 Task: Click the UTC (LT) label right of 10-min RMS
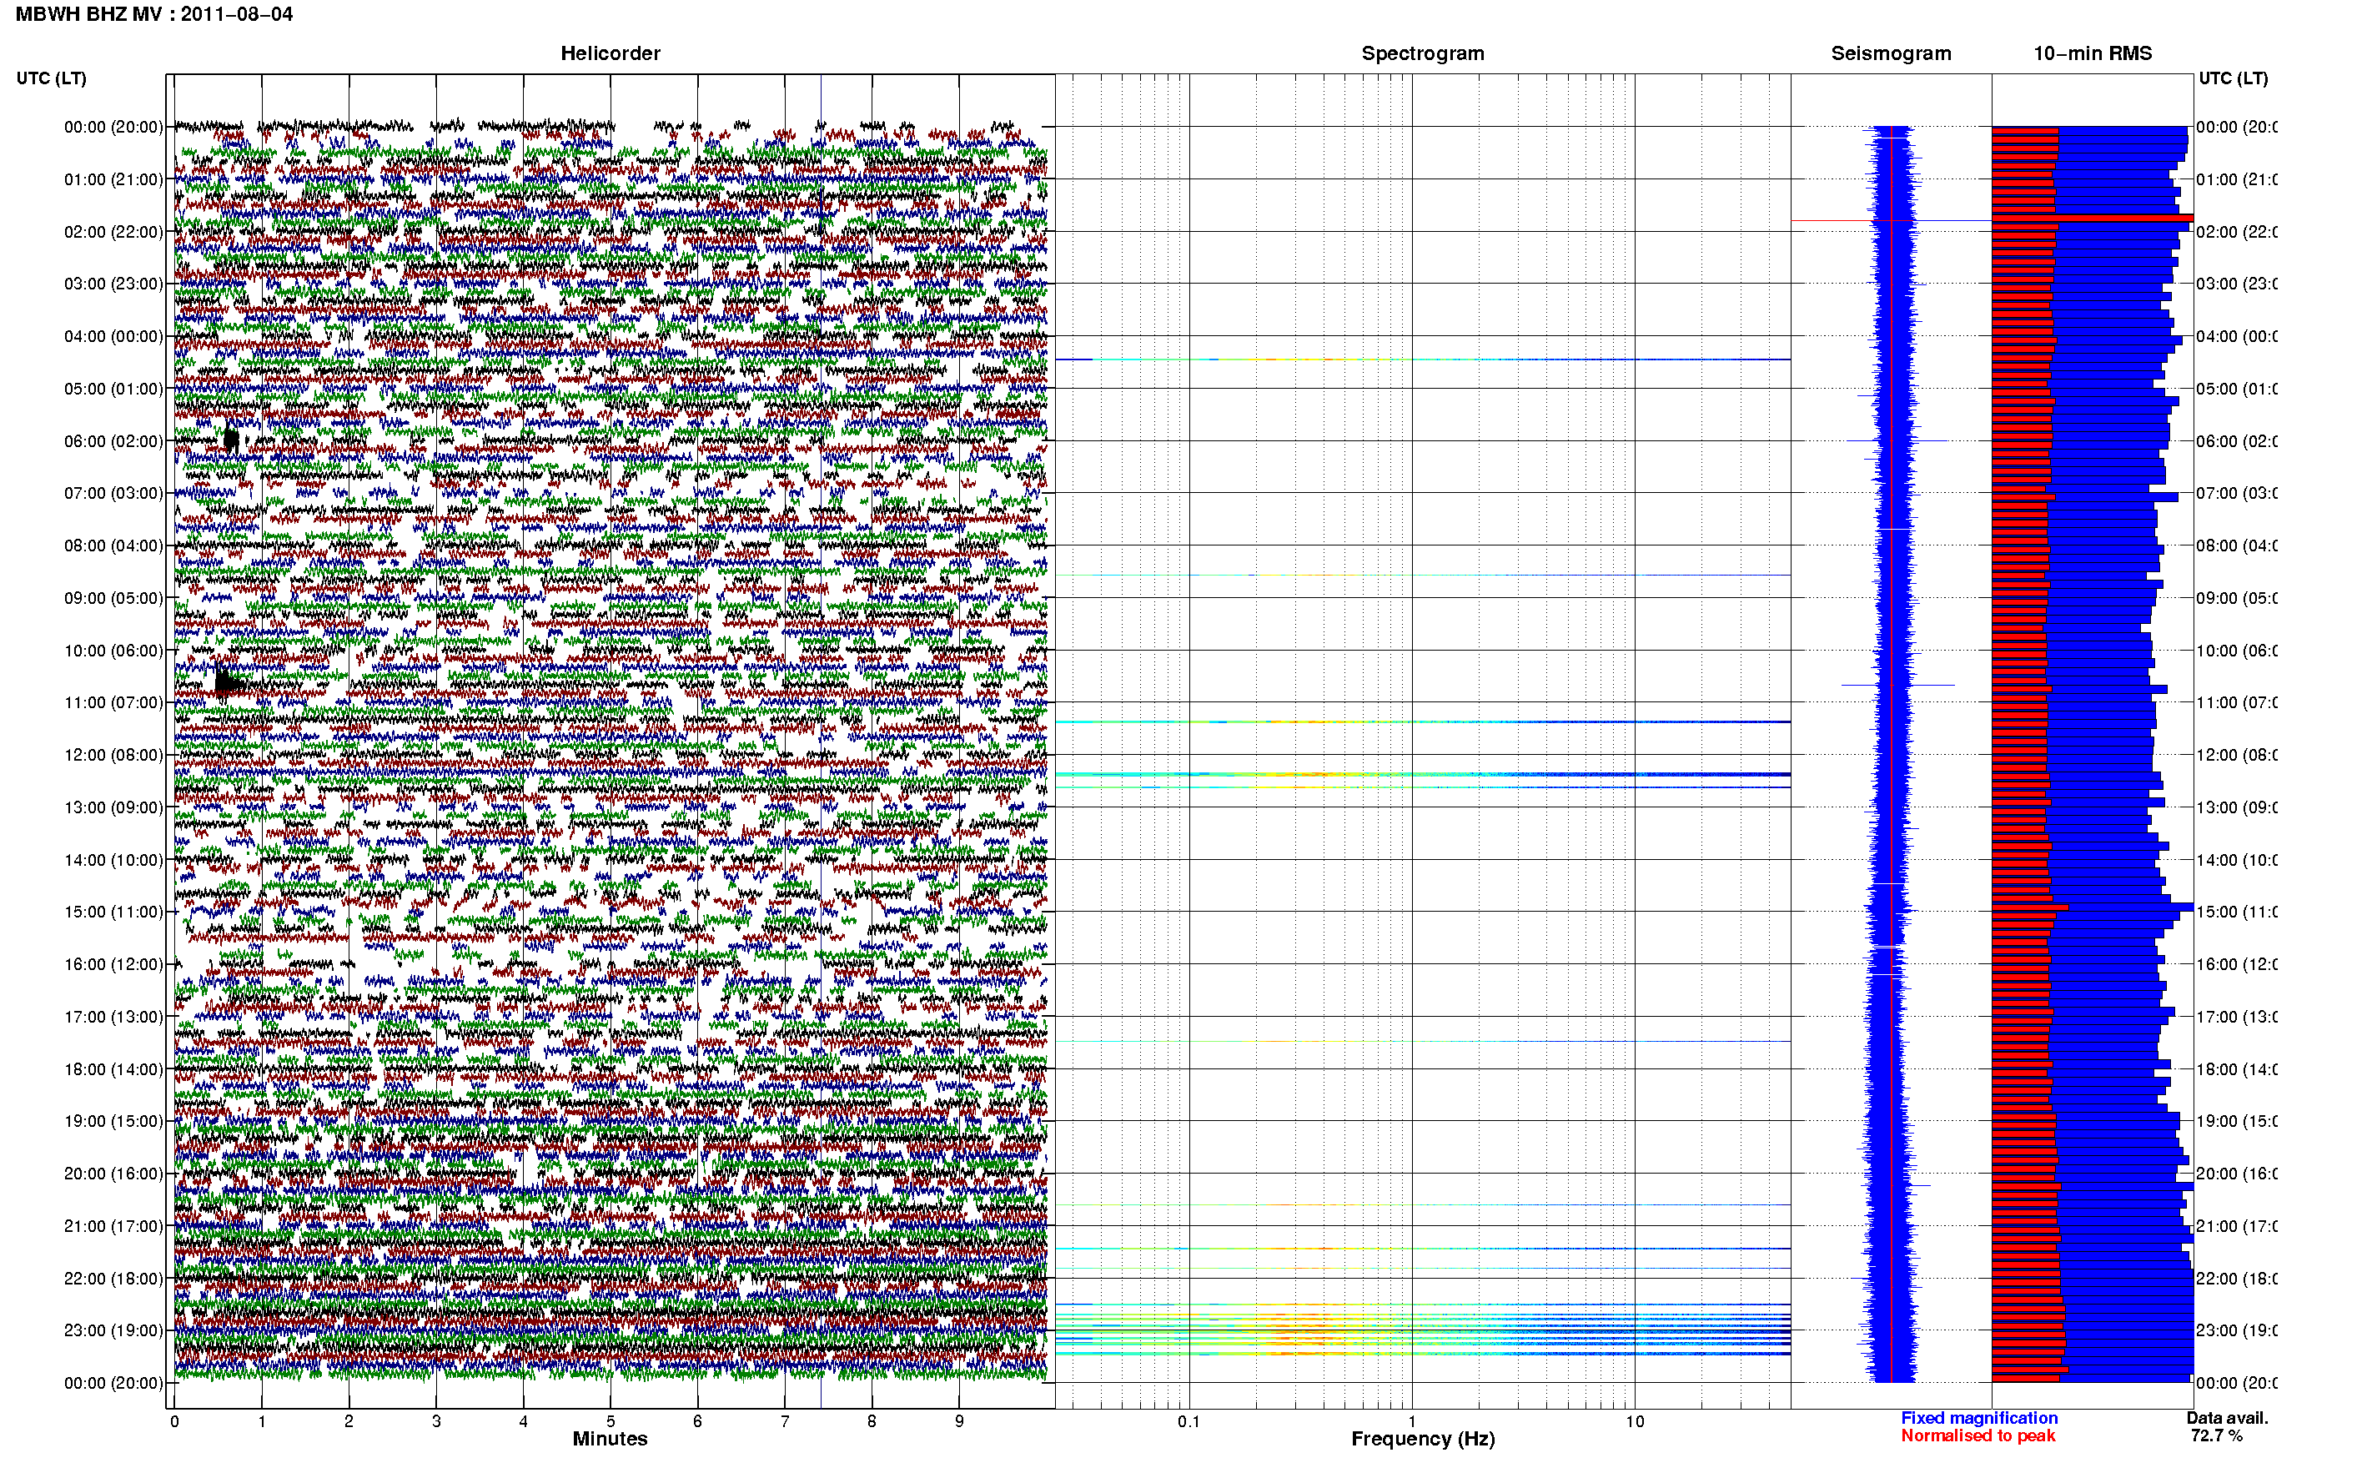tap(2233, 78)
